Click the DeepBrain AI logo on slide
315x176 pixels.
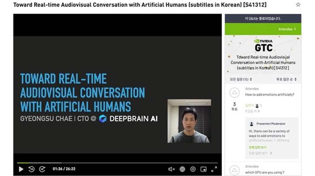(x=128, y=119)
